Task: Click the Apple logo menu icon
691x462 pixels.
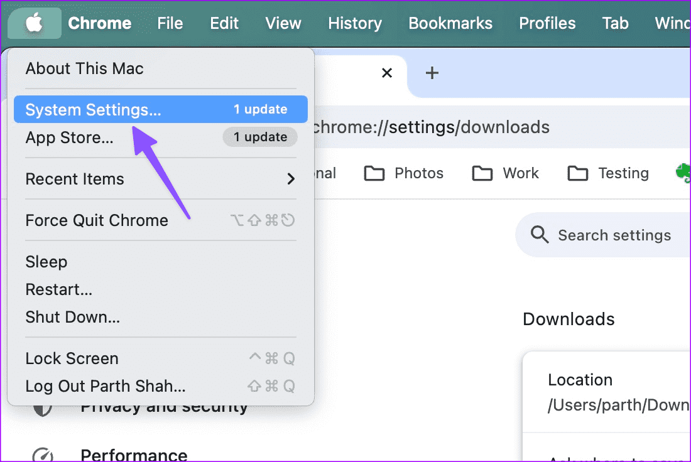Action: pos(35,23)
